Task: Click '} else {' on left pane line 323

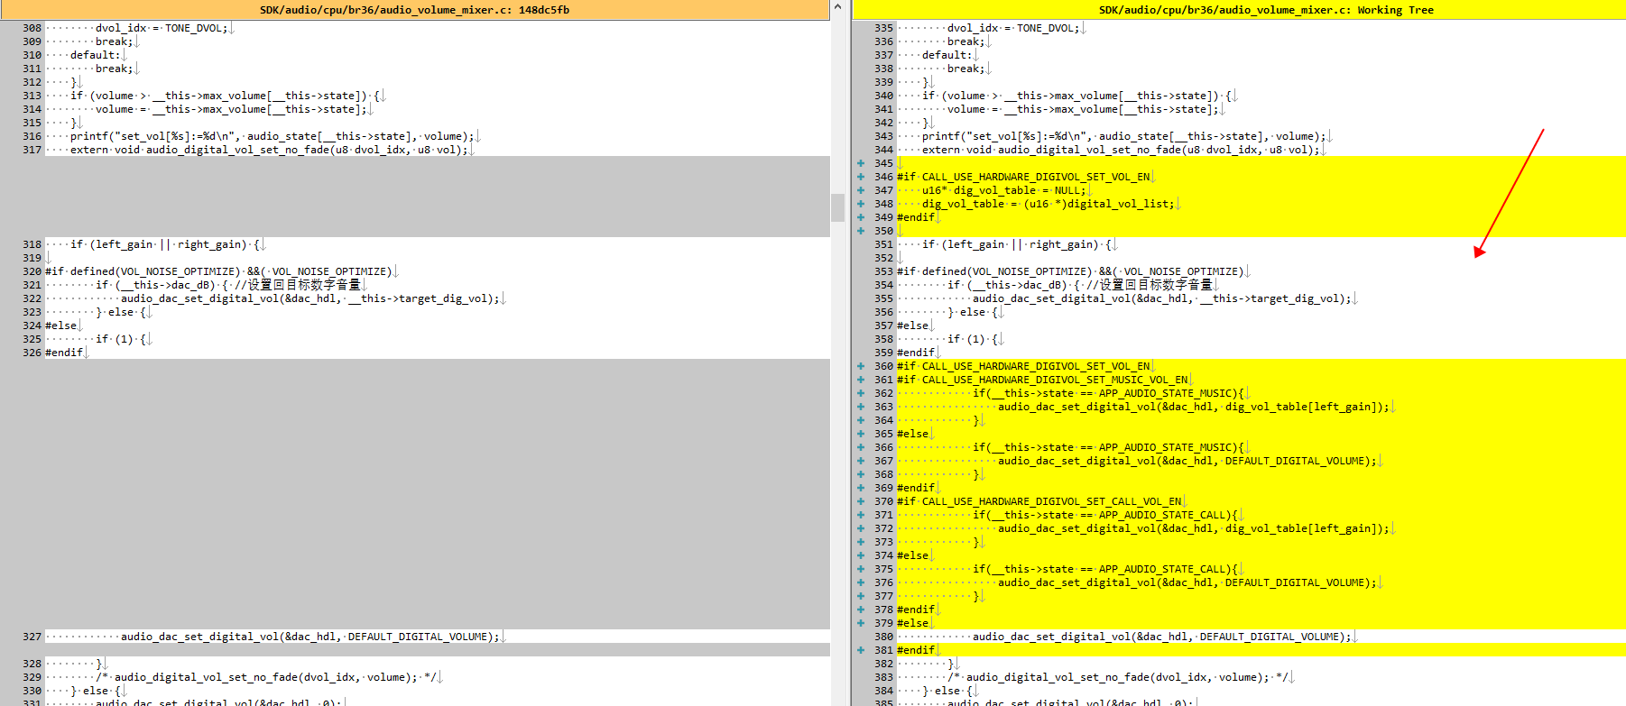Action: click(x=121, y=312)
